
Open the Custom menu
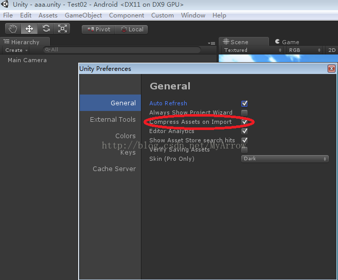pos(163,15)
